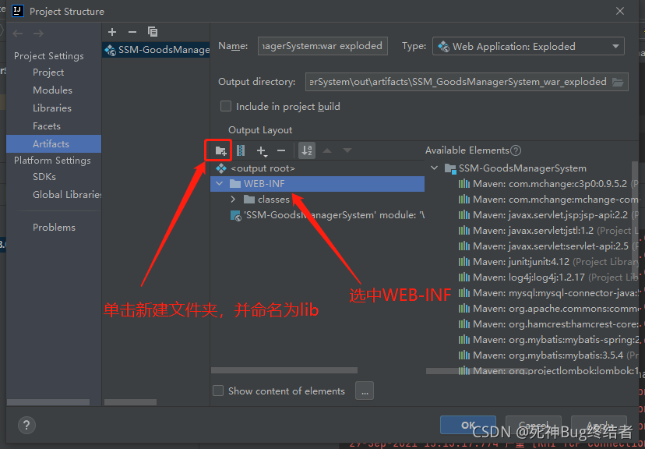
Task: Select Maven org.hamcrest:hamcrest-core library
Action: tap(548, 324)
